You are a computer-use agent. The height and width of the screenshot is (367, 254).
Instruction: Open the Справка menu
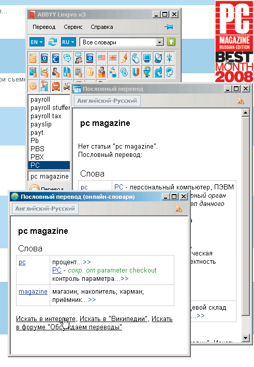coord(102,27)
